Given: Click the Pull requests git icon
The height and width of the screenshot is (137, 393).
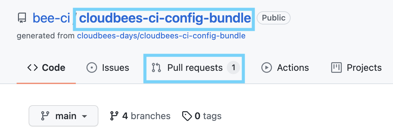Looking at the screenshot, I should (x=156, y=68).
